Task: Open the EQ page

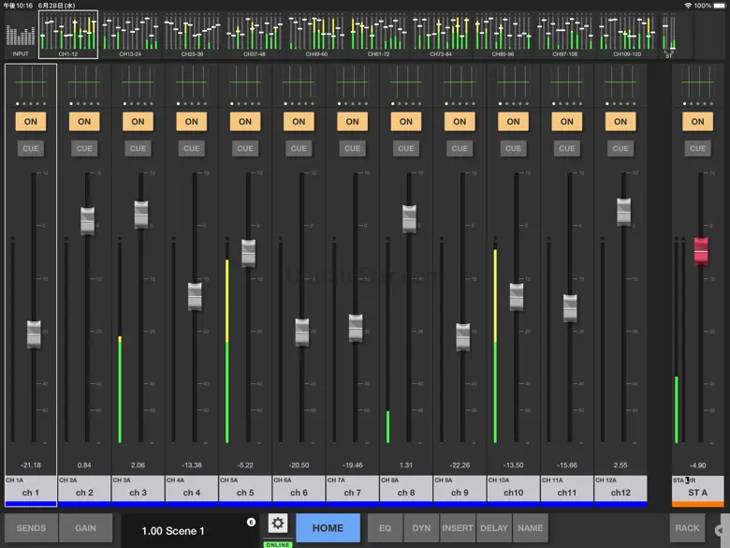Action: (x=385, y=528)
